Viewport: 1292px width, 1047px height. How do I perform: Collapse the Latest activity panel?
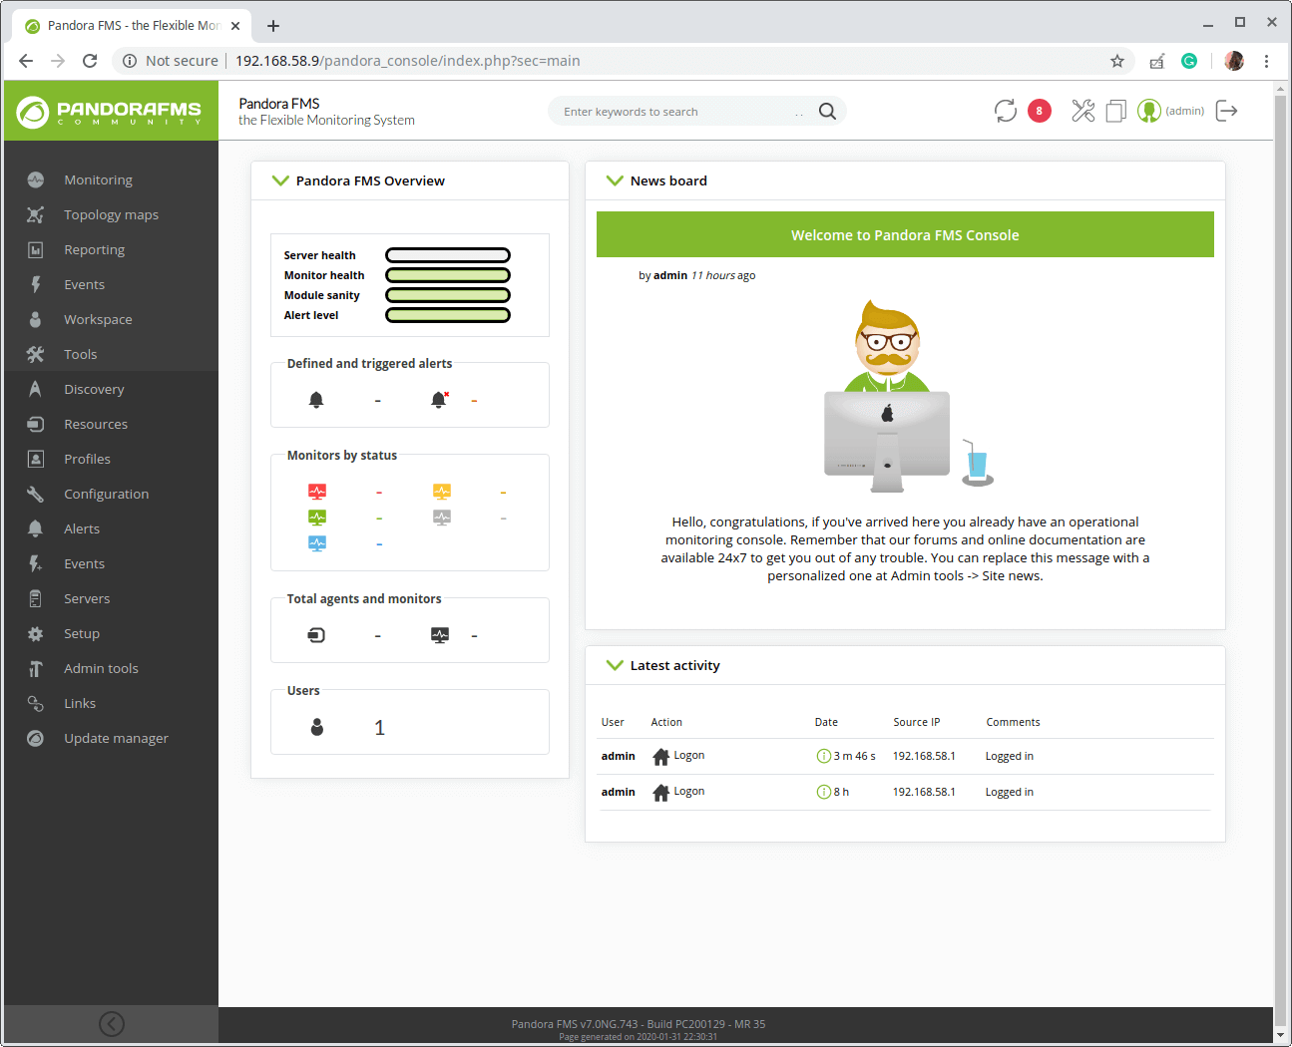click(615, 665)
